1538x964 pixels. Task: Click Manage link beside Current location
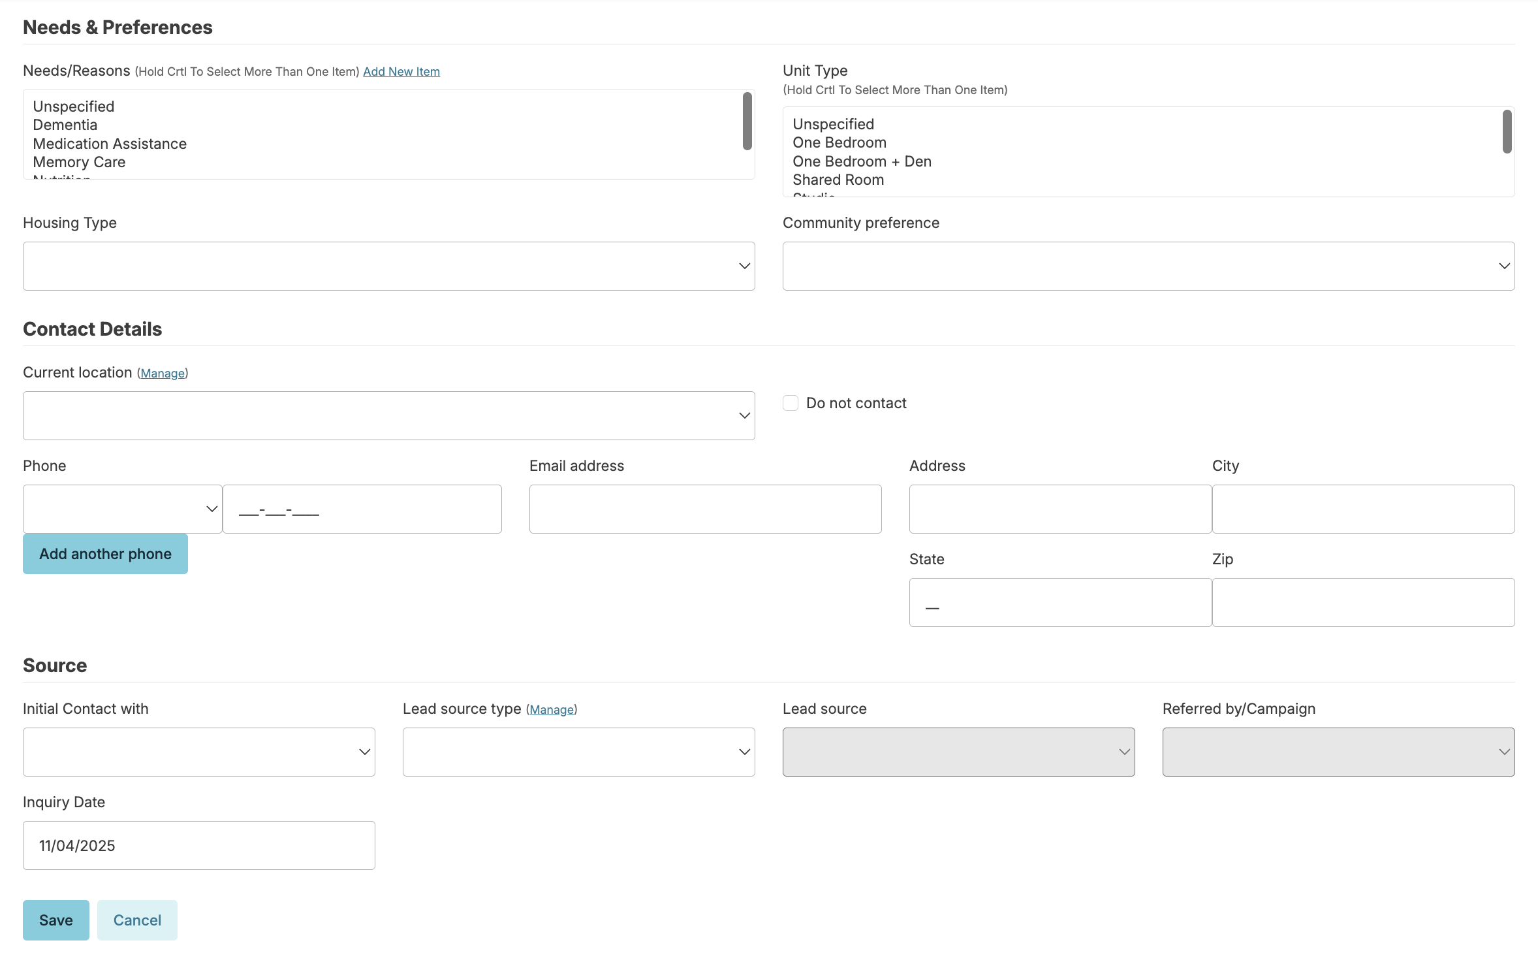point(163,374)
